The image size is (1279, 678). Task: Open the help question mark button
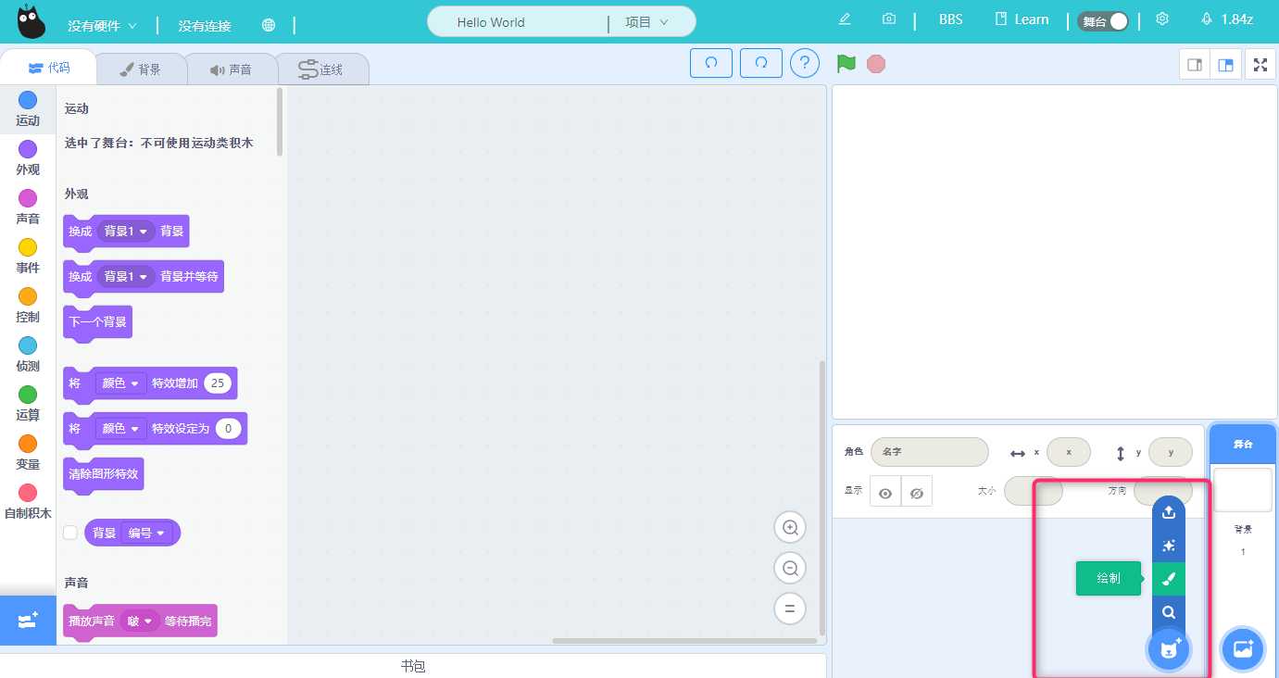(x=805, y=63)
